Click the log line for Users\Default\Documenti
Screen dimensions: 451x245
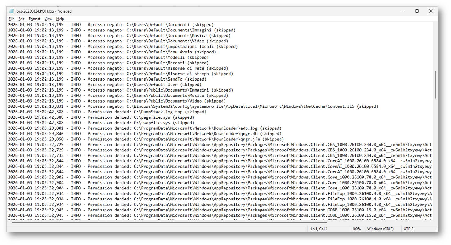pyautogui.click(x=110, y=25)
